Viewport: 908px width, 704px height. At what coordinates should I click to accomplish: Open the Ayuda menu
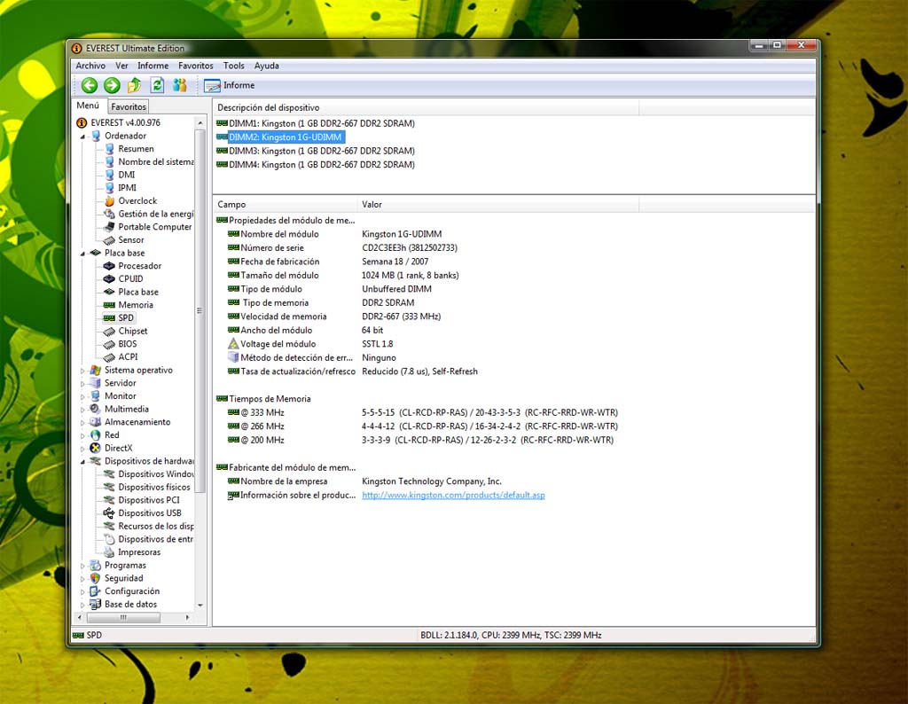(266, 66)
